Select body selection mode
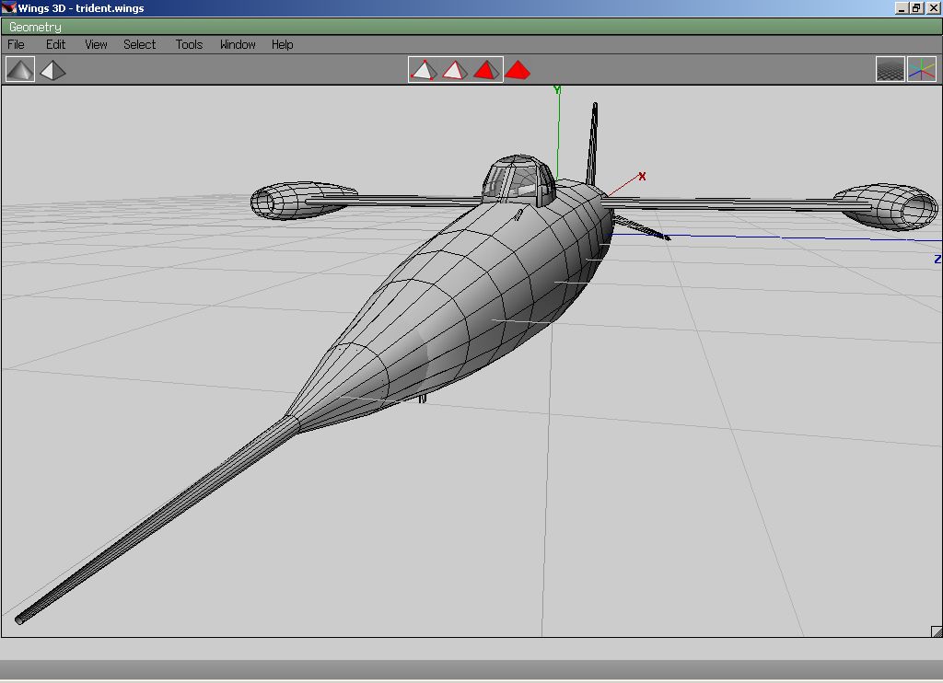Screen dimensions: 943x683 pos(518,70)
